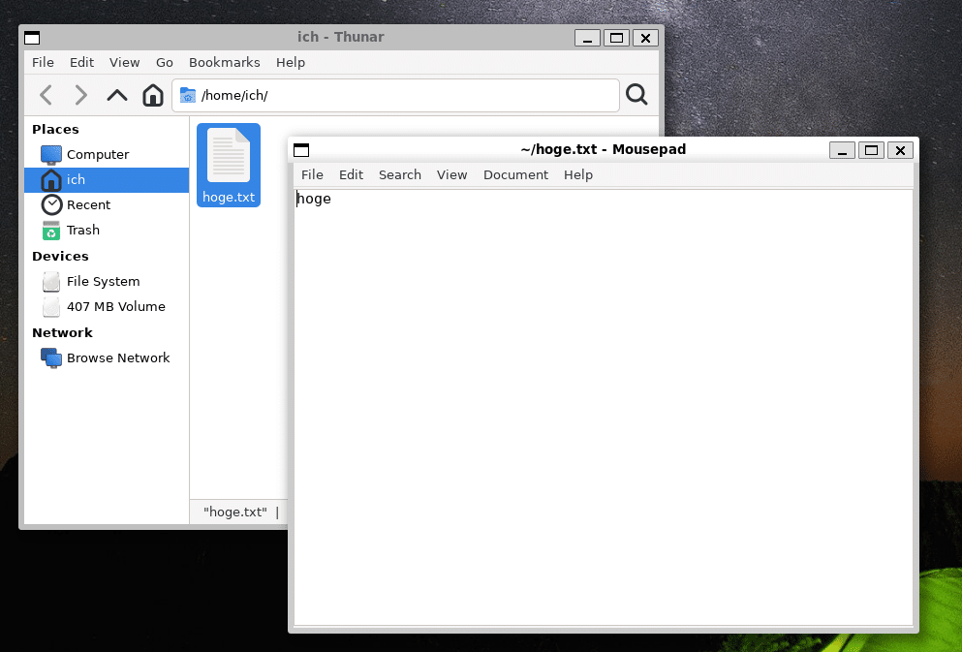Navigate back using the left arrow icon

click(x=45, y=95)
